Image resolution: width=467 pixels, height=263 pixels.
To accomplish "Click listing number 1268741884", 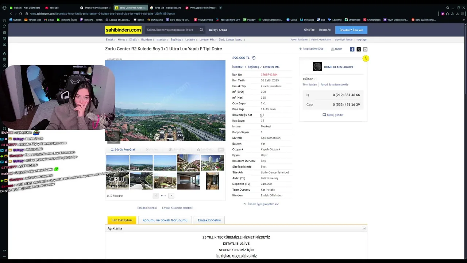I will [x=269, y=75].
